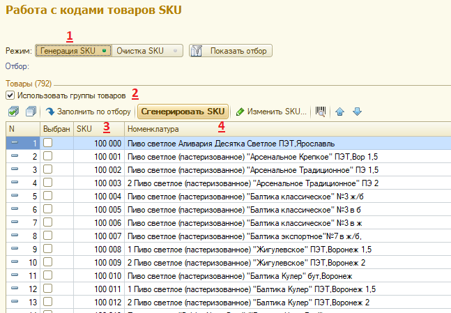Check the Выбран box for row 11

tap(47, 275)
